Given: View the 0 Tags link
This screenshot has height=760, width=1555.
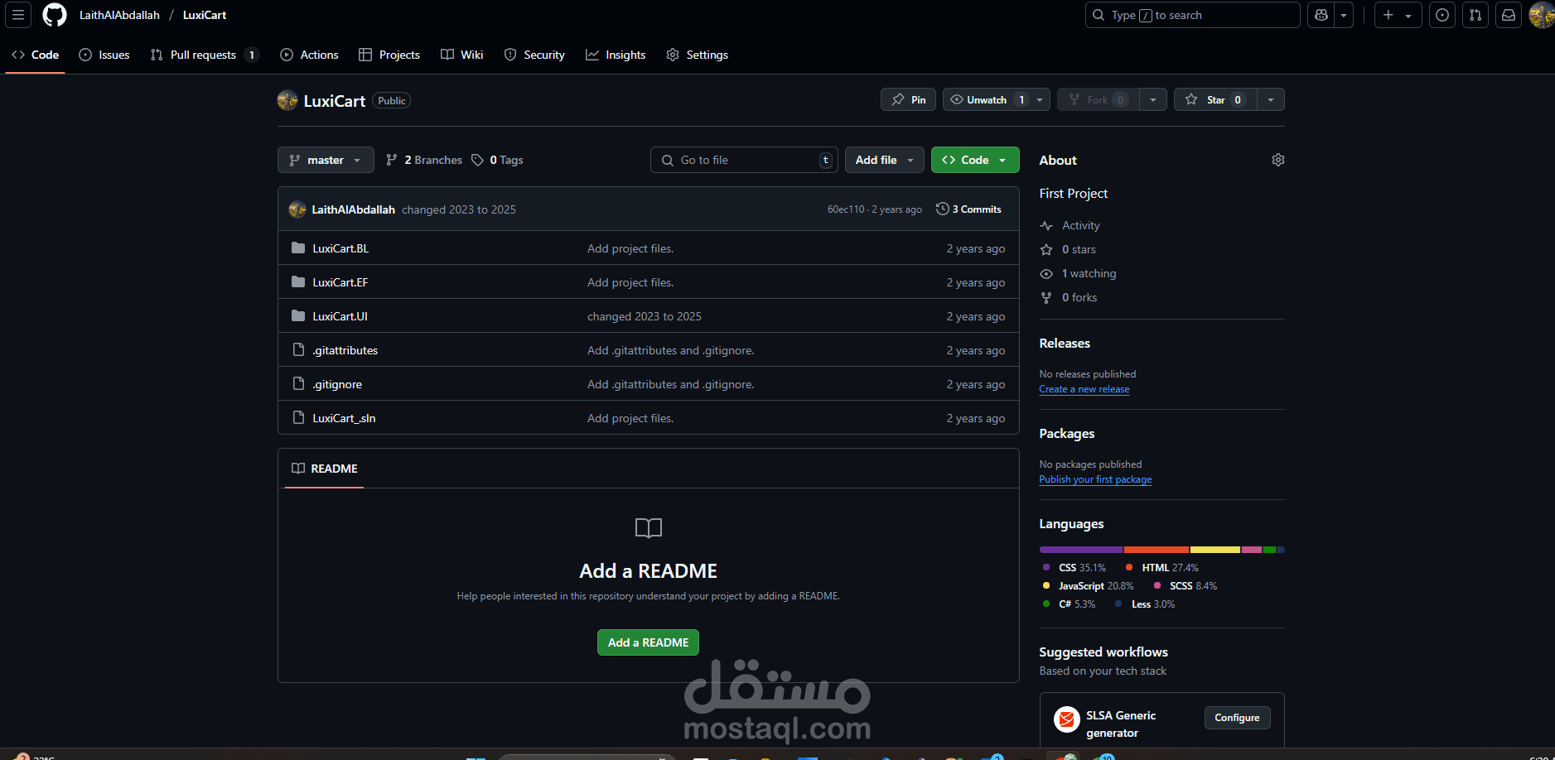Looking at the screenshot, I should click(x=497, y=160).
